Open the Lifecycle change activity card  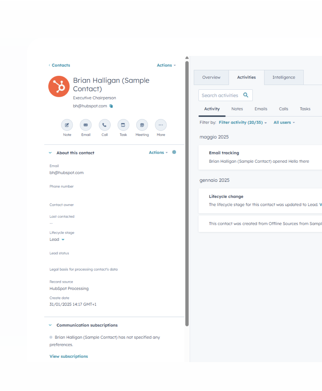[260, 201]
